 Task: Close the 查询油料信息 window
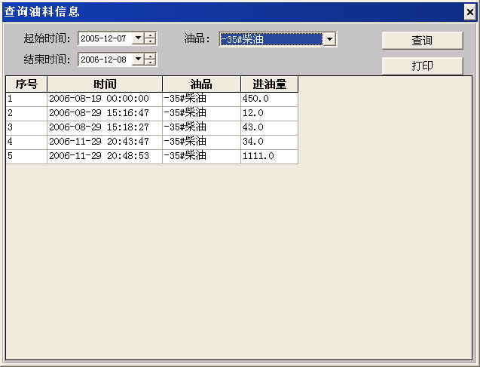(469, 12)
